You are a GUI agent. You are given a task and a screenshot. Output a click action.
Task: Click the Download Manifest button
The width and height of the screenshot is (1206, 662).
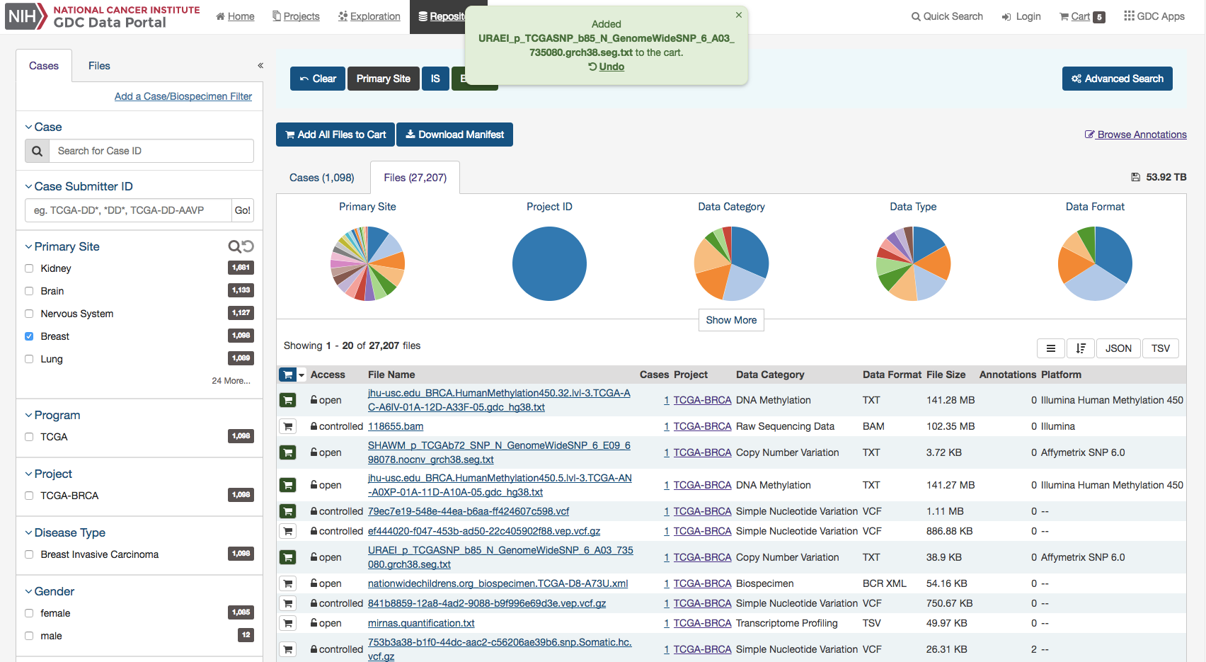point(454,135)
